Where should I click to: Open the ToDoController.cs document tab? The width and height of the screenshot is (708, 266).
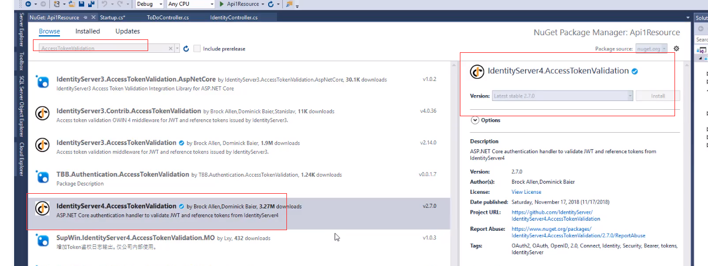168,18
